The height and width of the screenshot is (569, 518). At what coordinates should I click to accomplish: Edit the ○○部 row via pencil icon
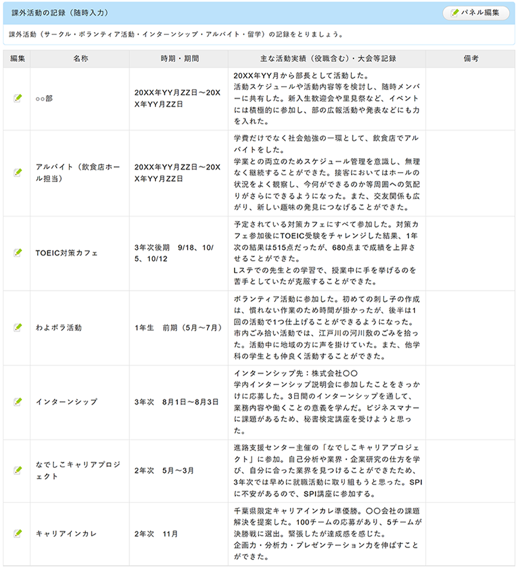click(17, 98)
